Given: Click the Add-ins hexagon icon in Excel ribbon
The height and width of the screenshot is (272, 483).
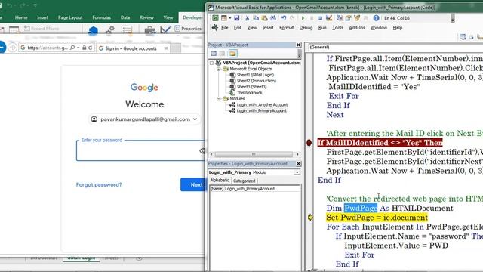Looking at the screenshot, I should (93, 30).
